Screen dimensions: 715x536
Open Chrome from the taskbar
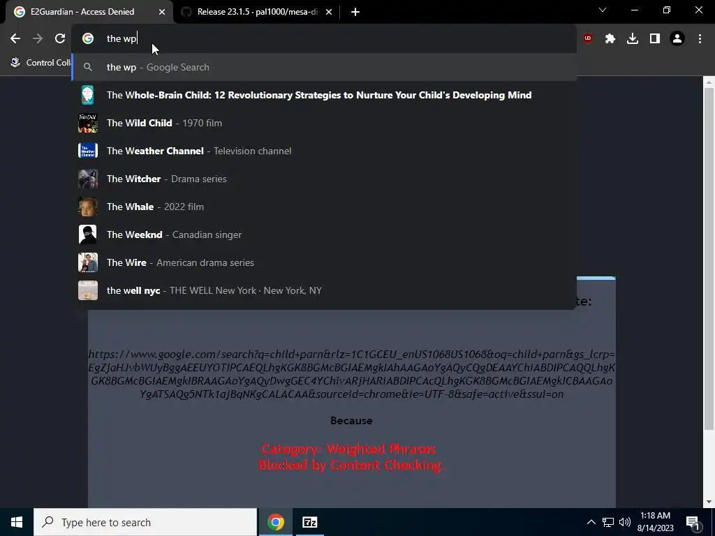point(275,522)
